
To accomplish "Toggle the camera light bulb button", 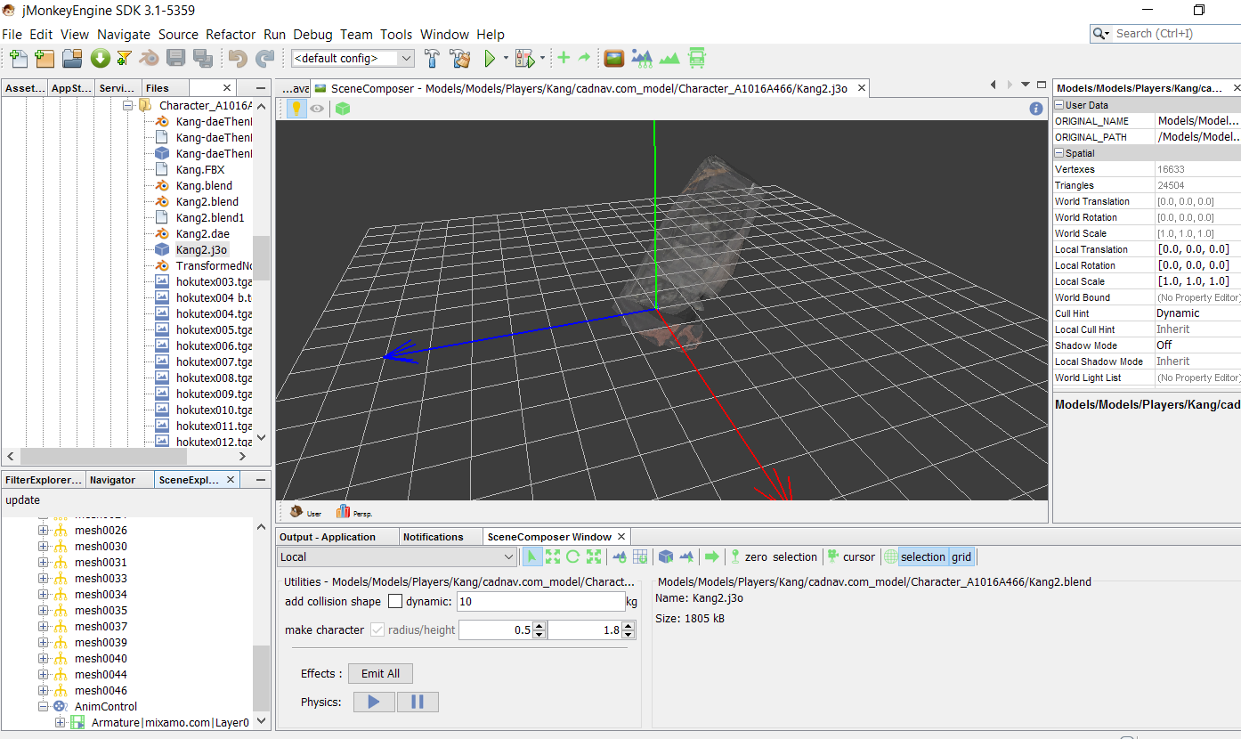I will point(296,109).
